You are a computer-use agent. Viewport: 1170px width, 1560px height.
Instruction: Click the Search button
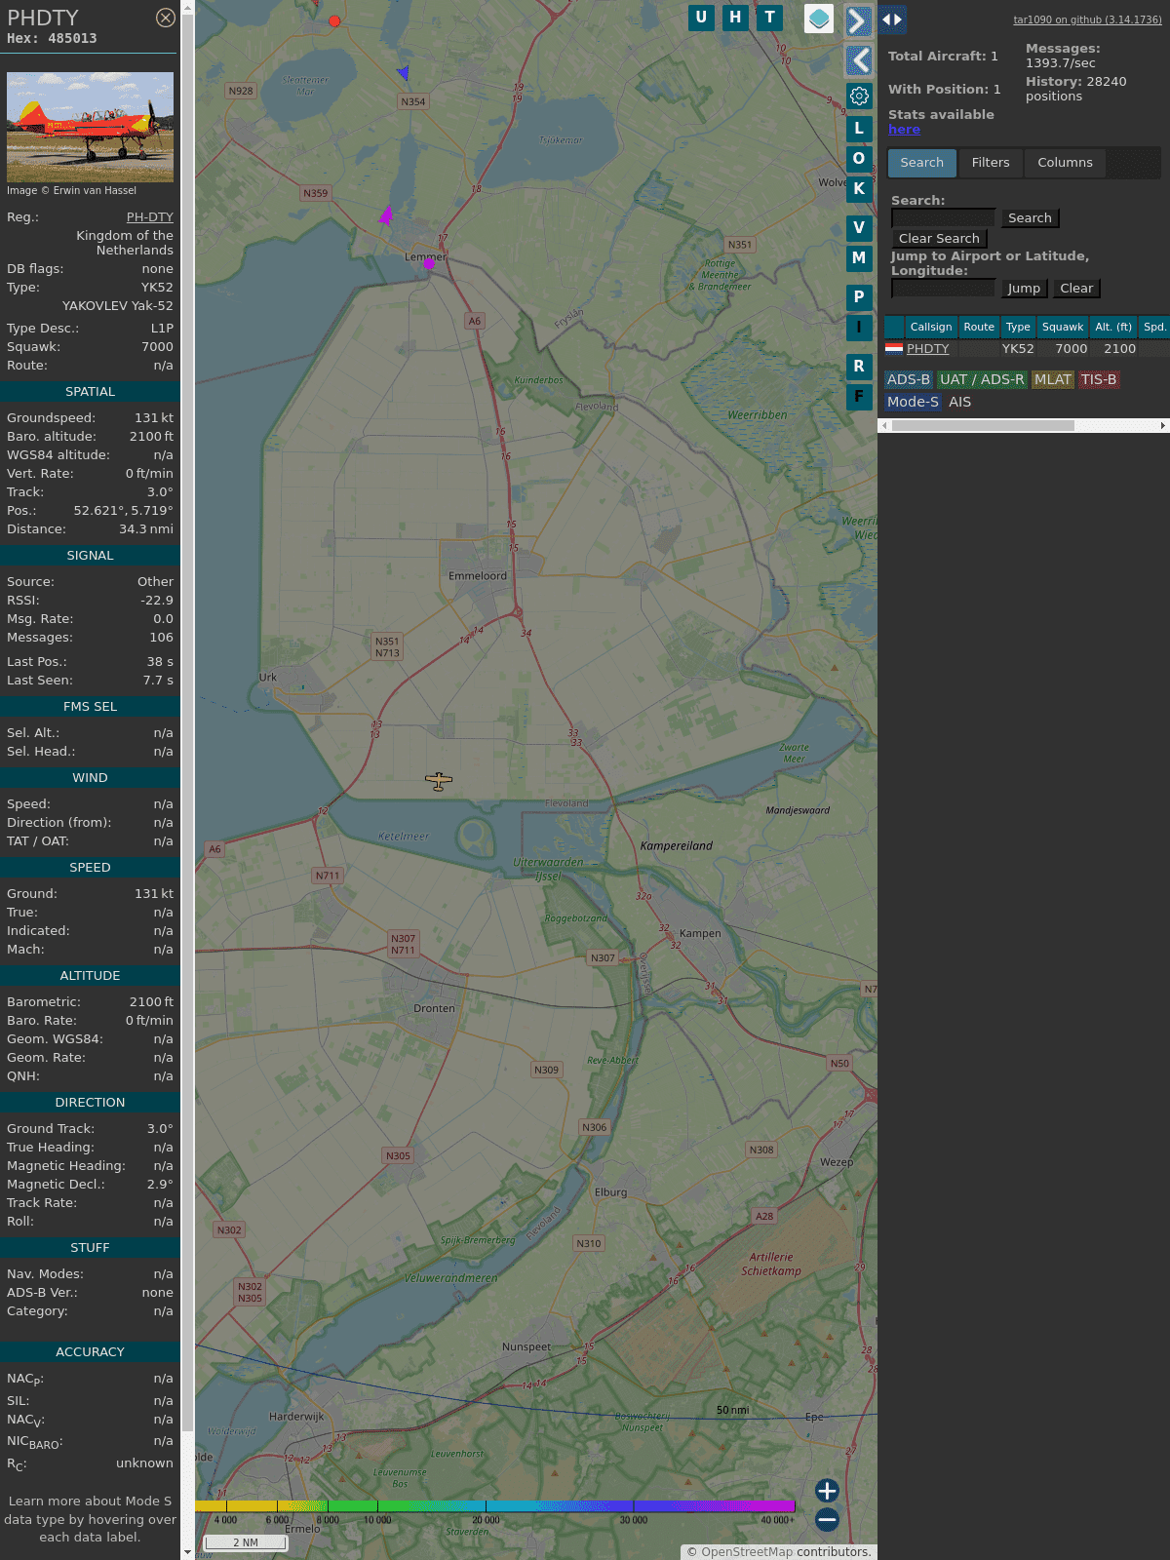pos(1030,218)
